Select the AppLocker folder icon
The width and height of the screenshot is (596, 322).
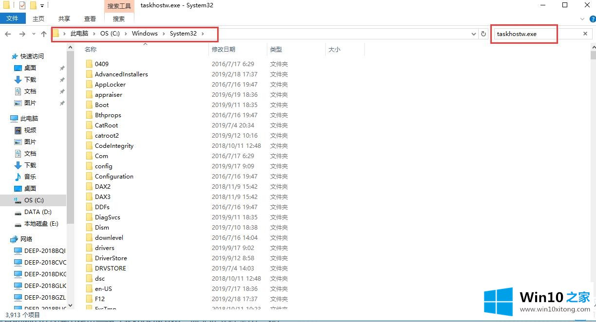[89, 85]
